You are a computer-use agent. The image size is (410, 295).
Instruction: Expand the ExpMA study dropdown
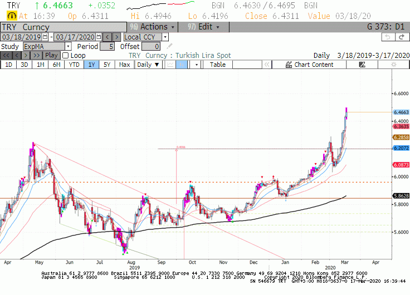pyautogui.click(x=68, y=47)
